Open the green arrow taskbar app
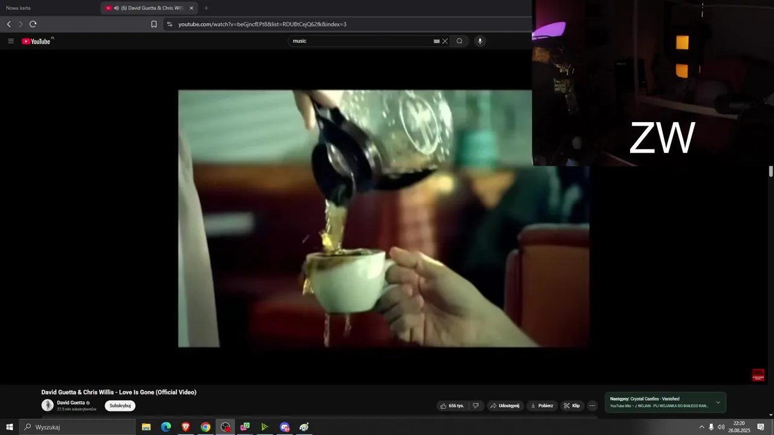 [x=265, y=427]
